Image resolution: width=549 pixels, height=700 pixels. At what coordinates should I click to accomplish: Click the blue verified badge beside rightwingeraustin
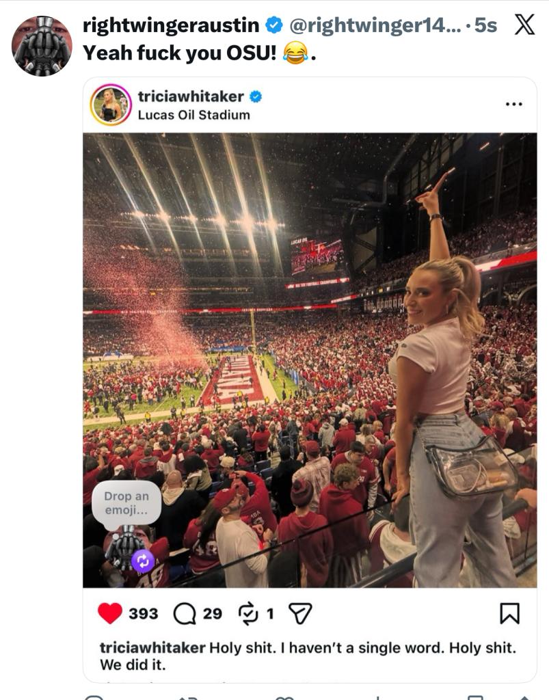(274, 25)
